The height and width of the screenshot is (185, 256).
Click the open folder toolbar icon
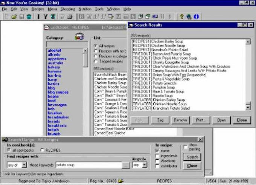coord(14,17)
